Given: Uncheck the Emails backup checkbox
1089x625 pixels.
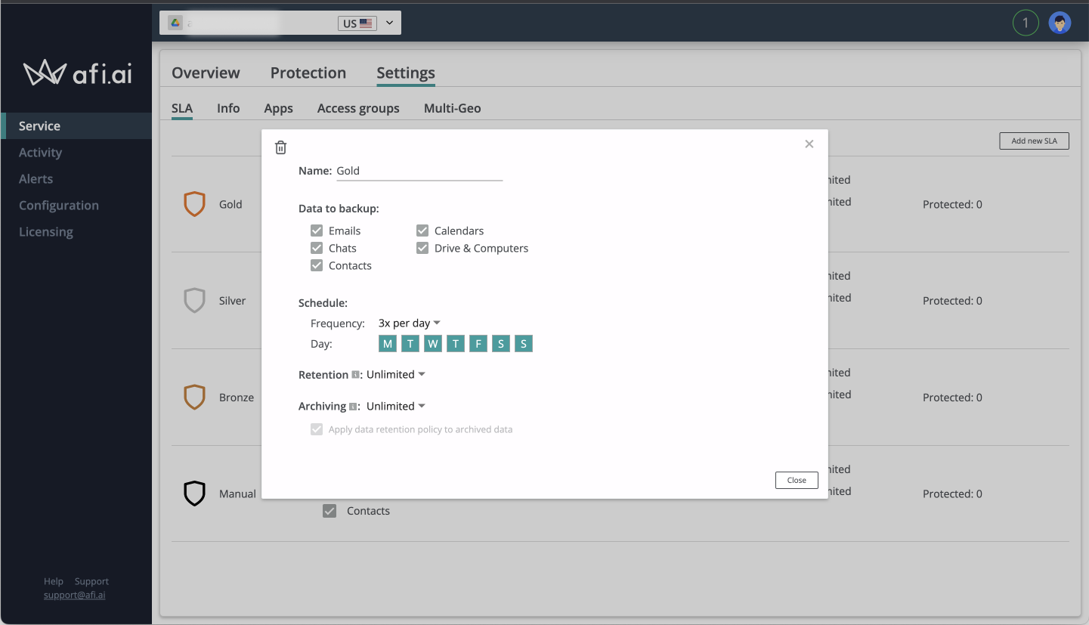Looking at the screenshot, I should point(317,231).
